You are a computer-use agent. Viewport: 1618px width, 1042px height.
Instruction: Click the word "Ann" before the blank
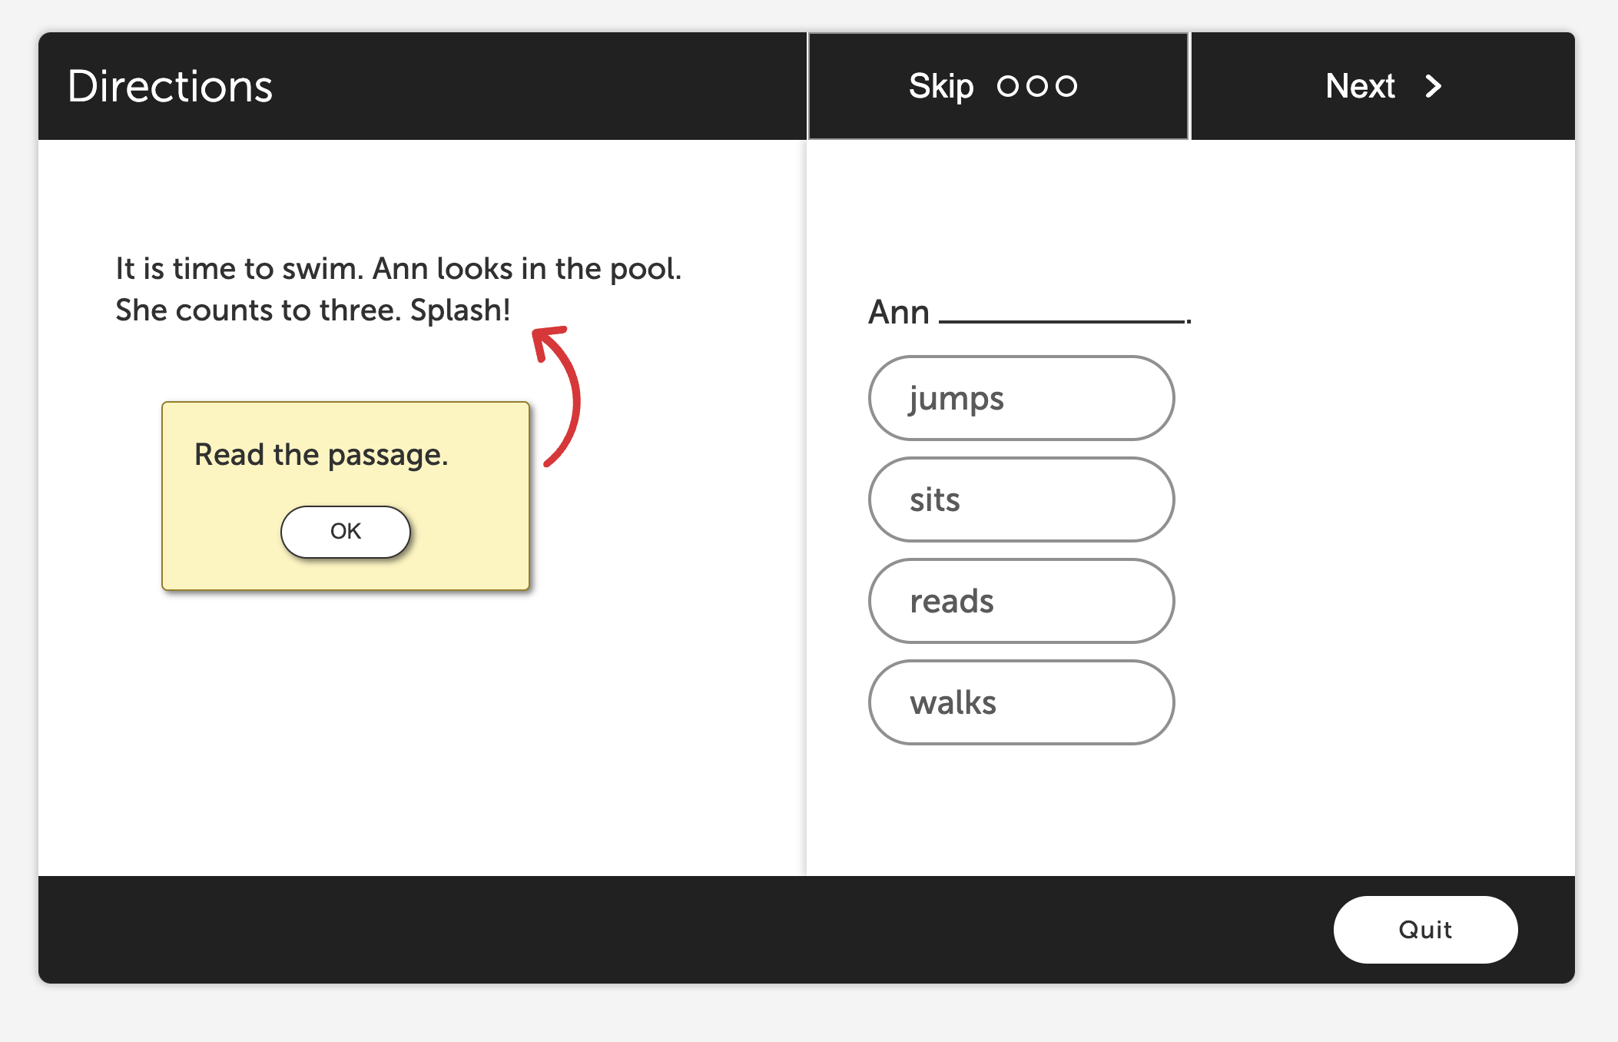899,312
